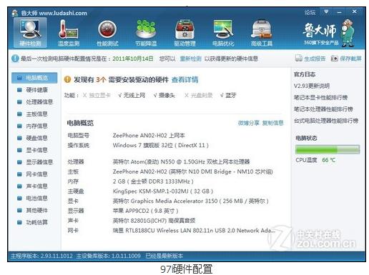Click the 蓝牙 feature label

231,96
